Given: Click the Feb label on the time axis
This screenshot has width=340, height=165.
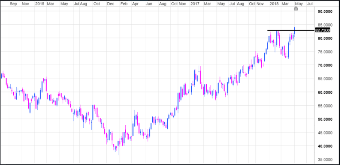Looking at the screenshot, I should pos(124,4).
